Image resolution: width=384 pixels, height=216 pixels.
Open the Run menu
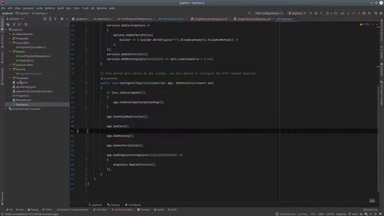coord(68,8)
